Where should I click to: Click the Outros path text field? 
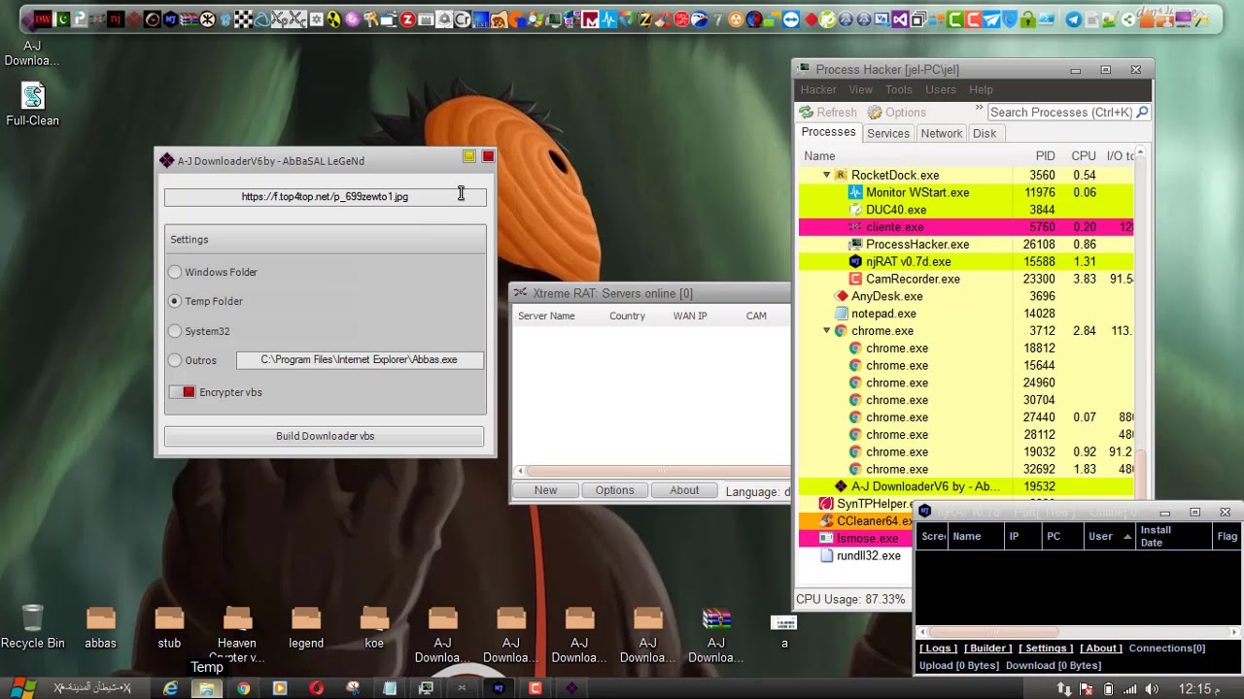(359, 360)
